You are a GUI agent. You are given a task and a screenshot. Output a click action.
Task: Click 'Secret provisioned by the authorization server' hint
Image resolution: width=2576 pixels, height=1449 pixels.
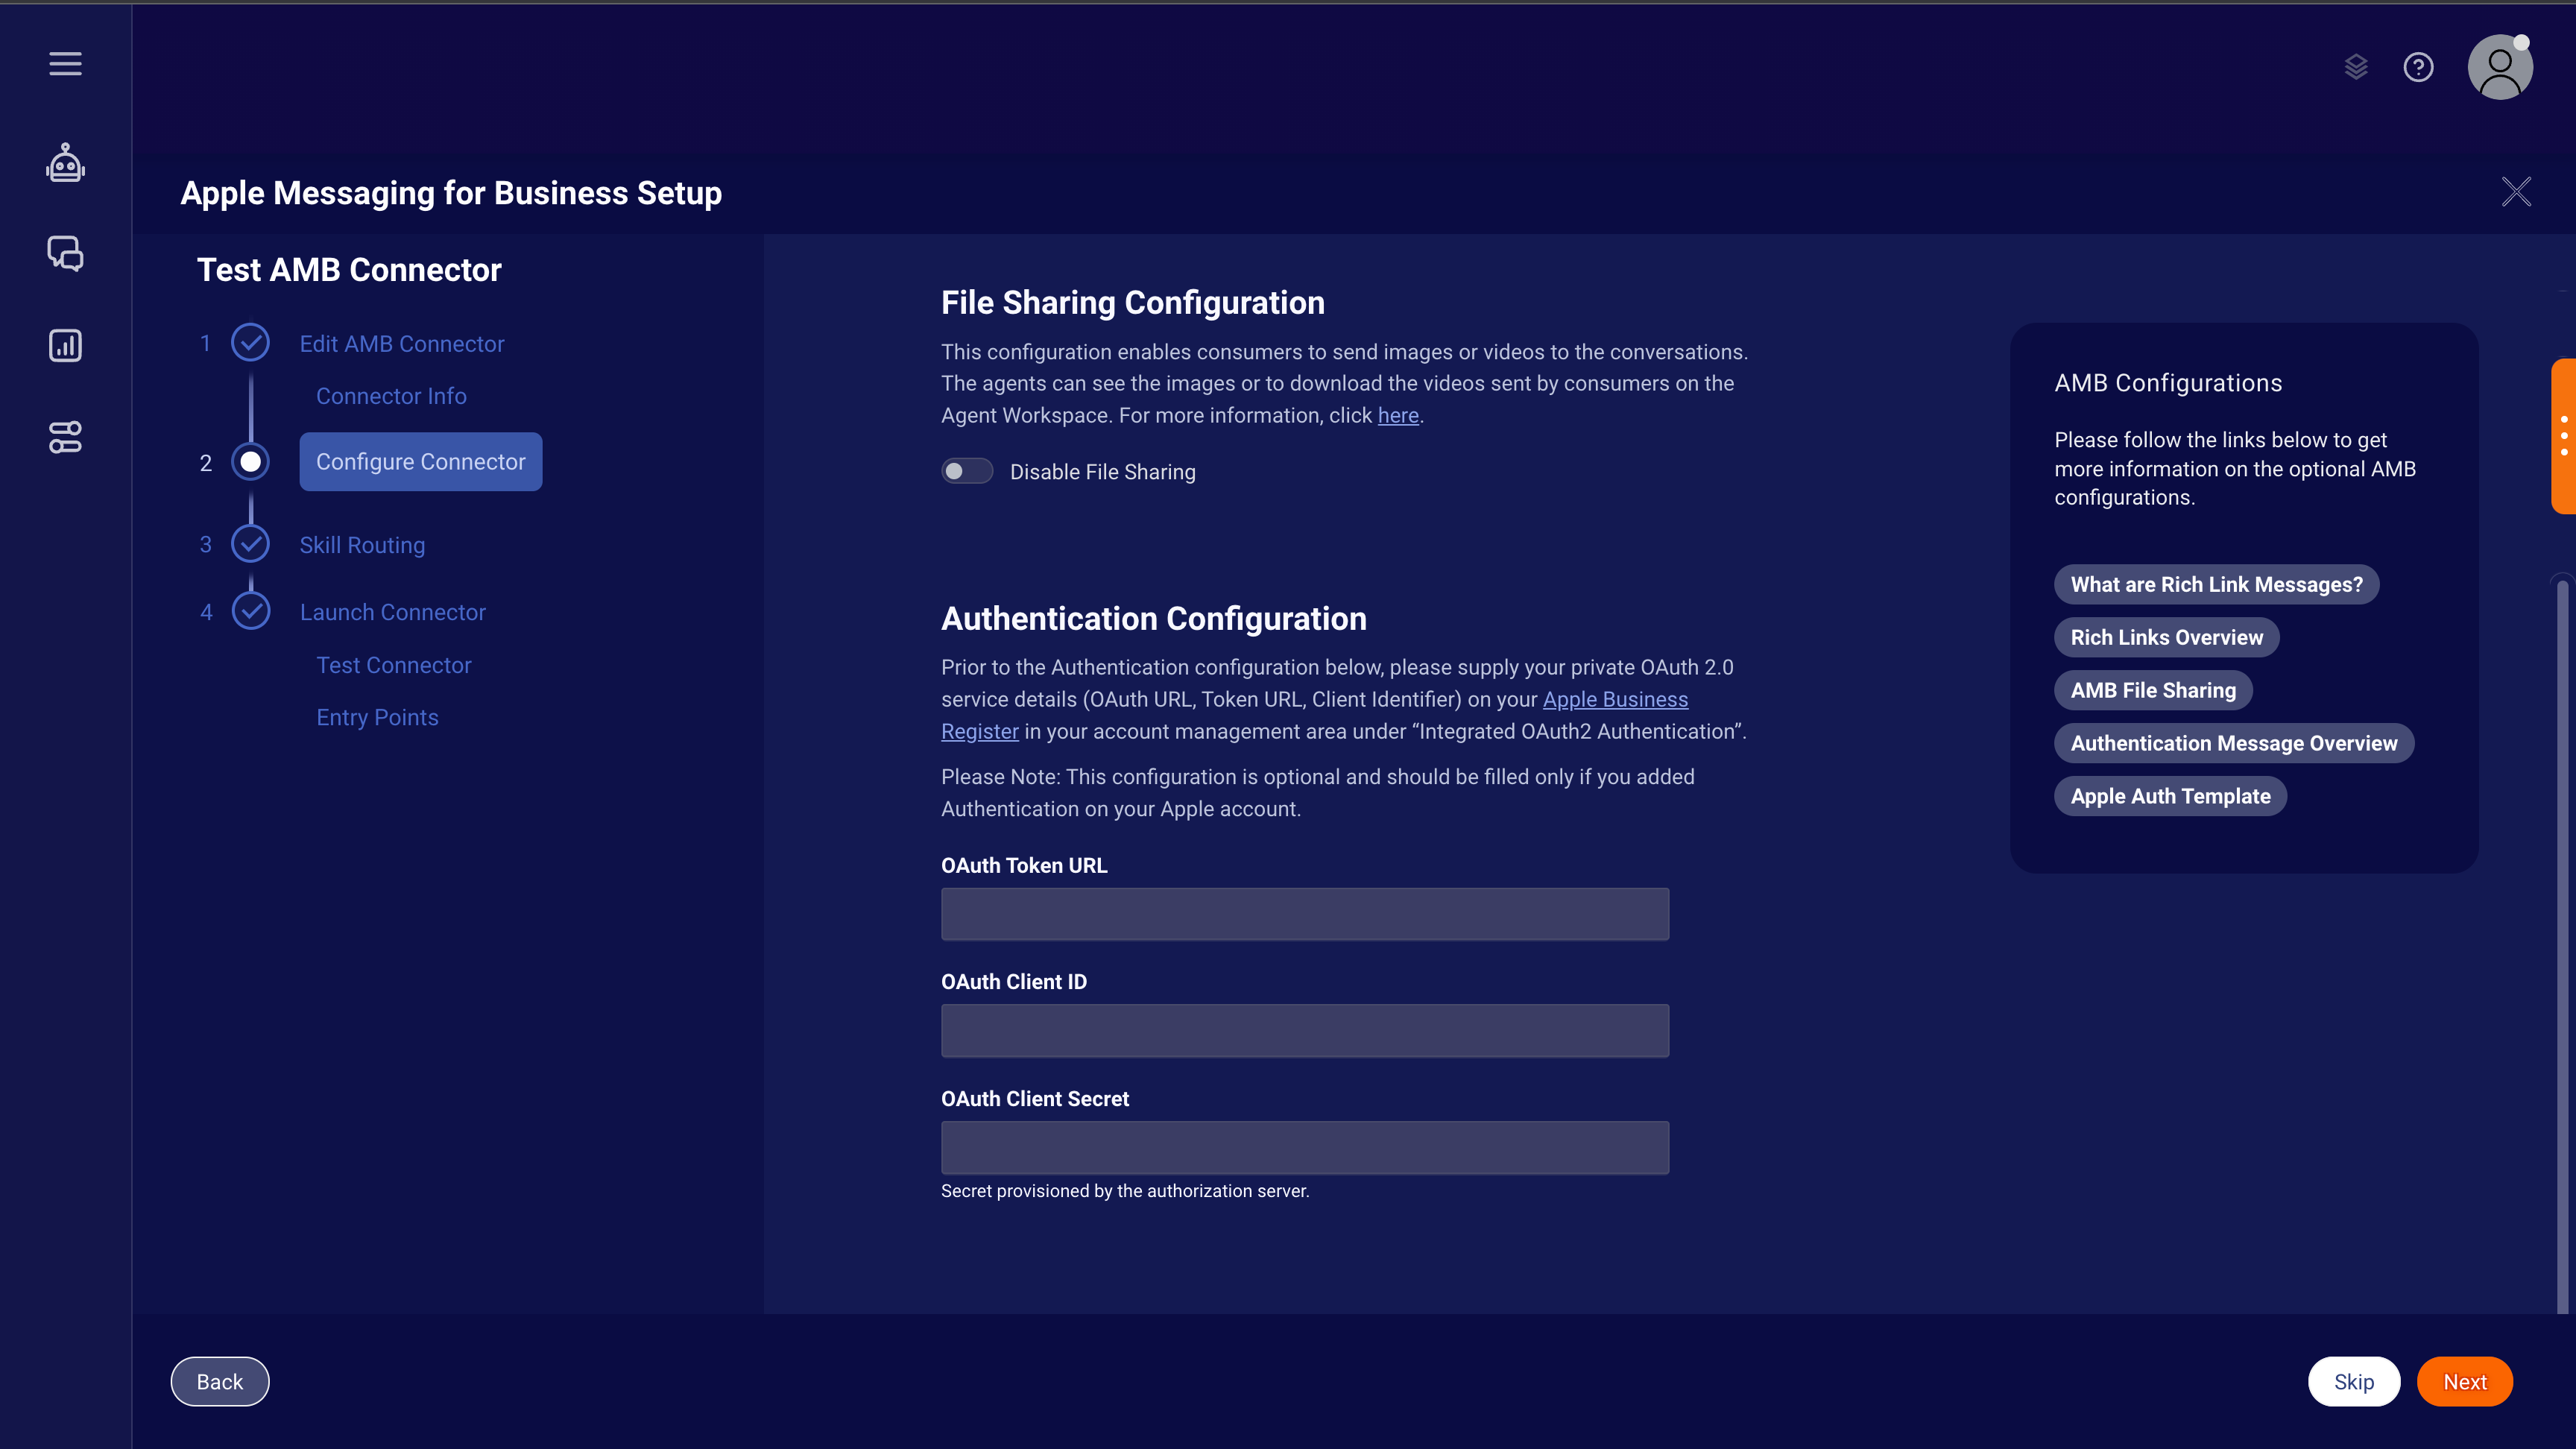(1124, 1190)
